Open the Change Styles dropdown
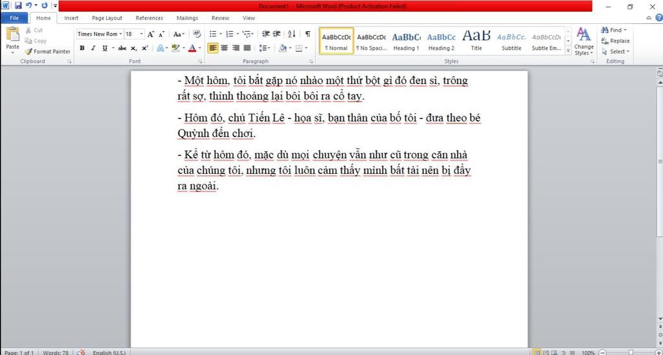The width and height of the screenshot is (663, 355). (x=583, y=42)
